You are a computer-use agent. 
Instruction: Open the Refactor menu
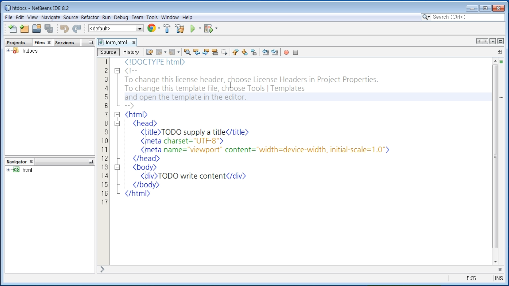point(90,18)
